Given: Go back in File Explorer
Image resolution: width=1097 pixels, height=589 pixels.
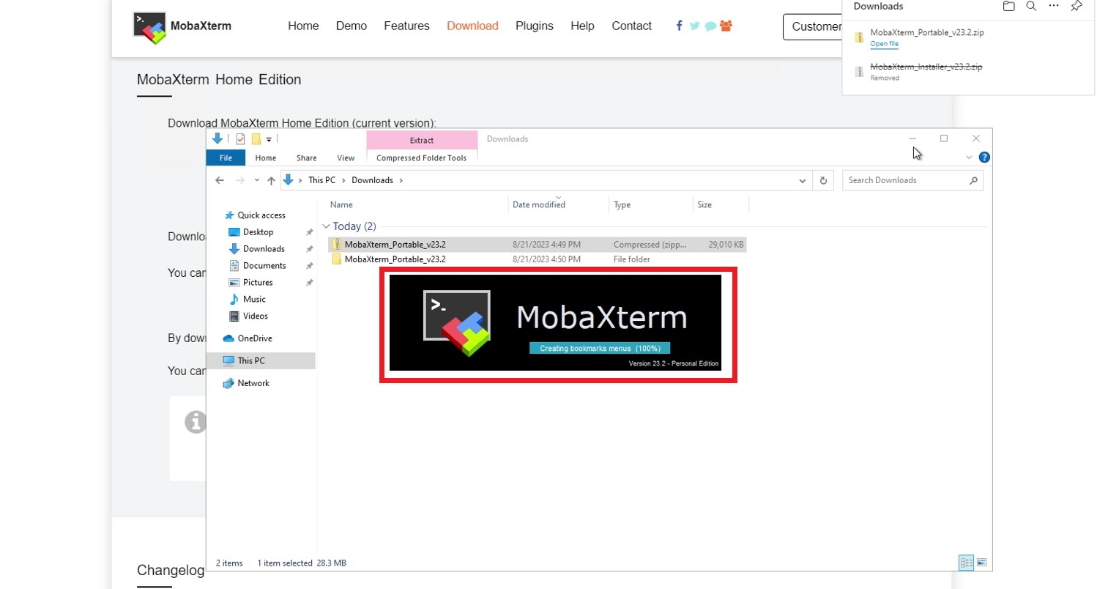Looking at the screenshot, I should [220, 180].
